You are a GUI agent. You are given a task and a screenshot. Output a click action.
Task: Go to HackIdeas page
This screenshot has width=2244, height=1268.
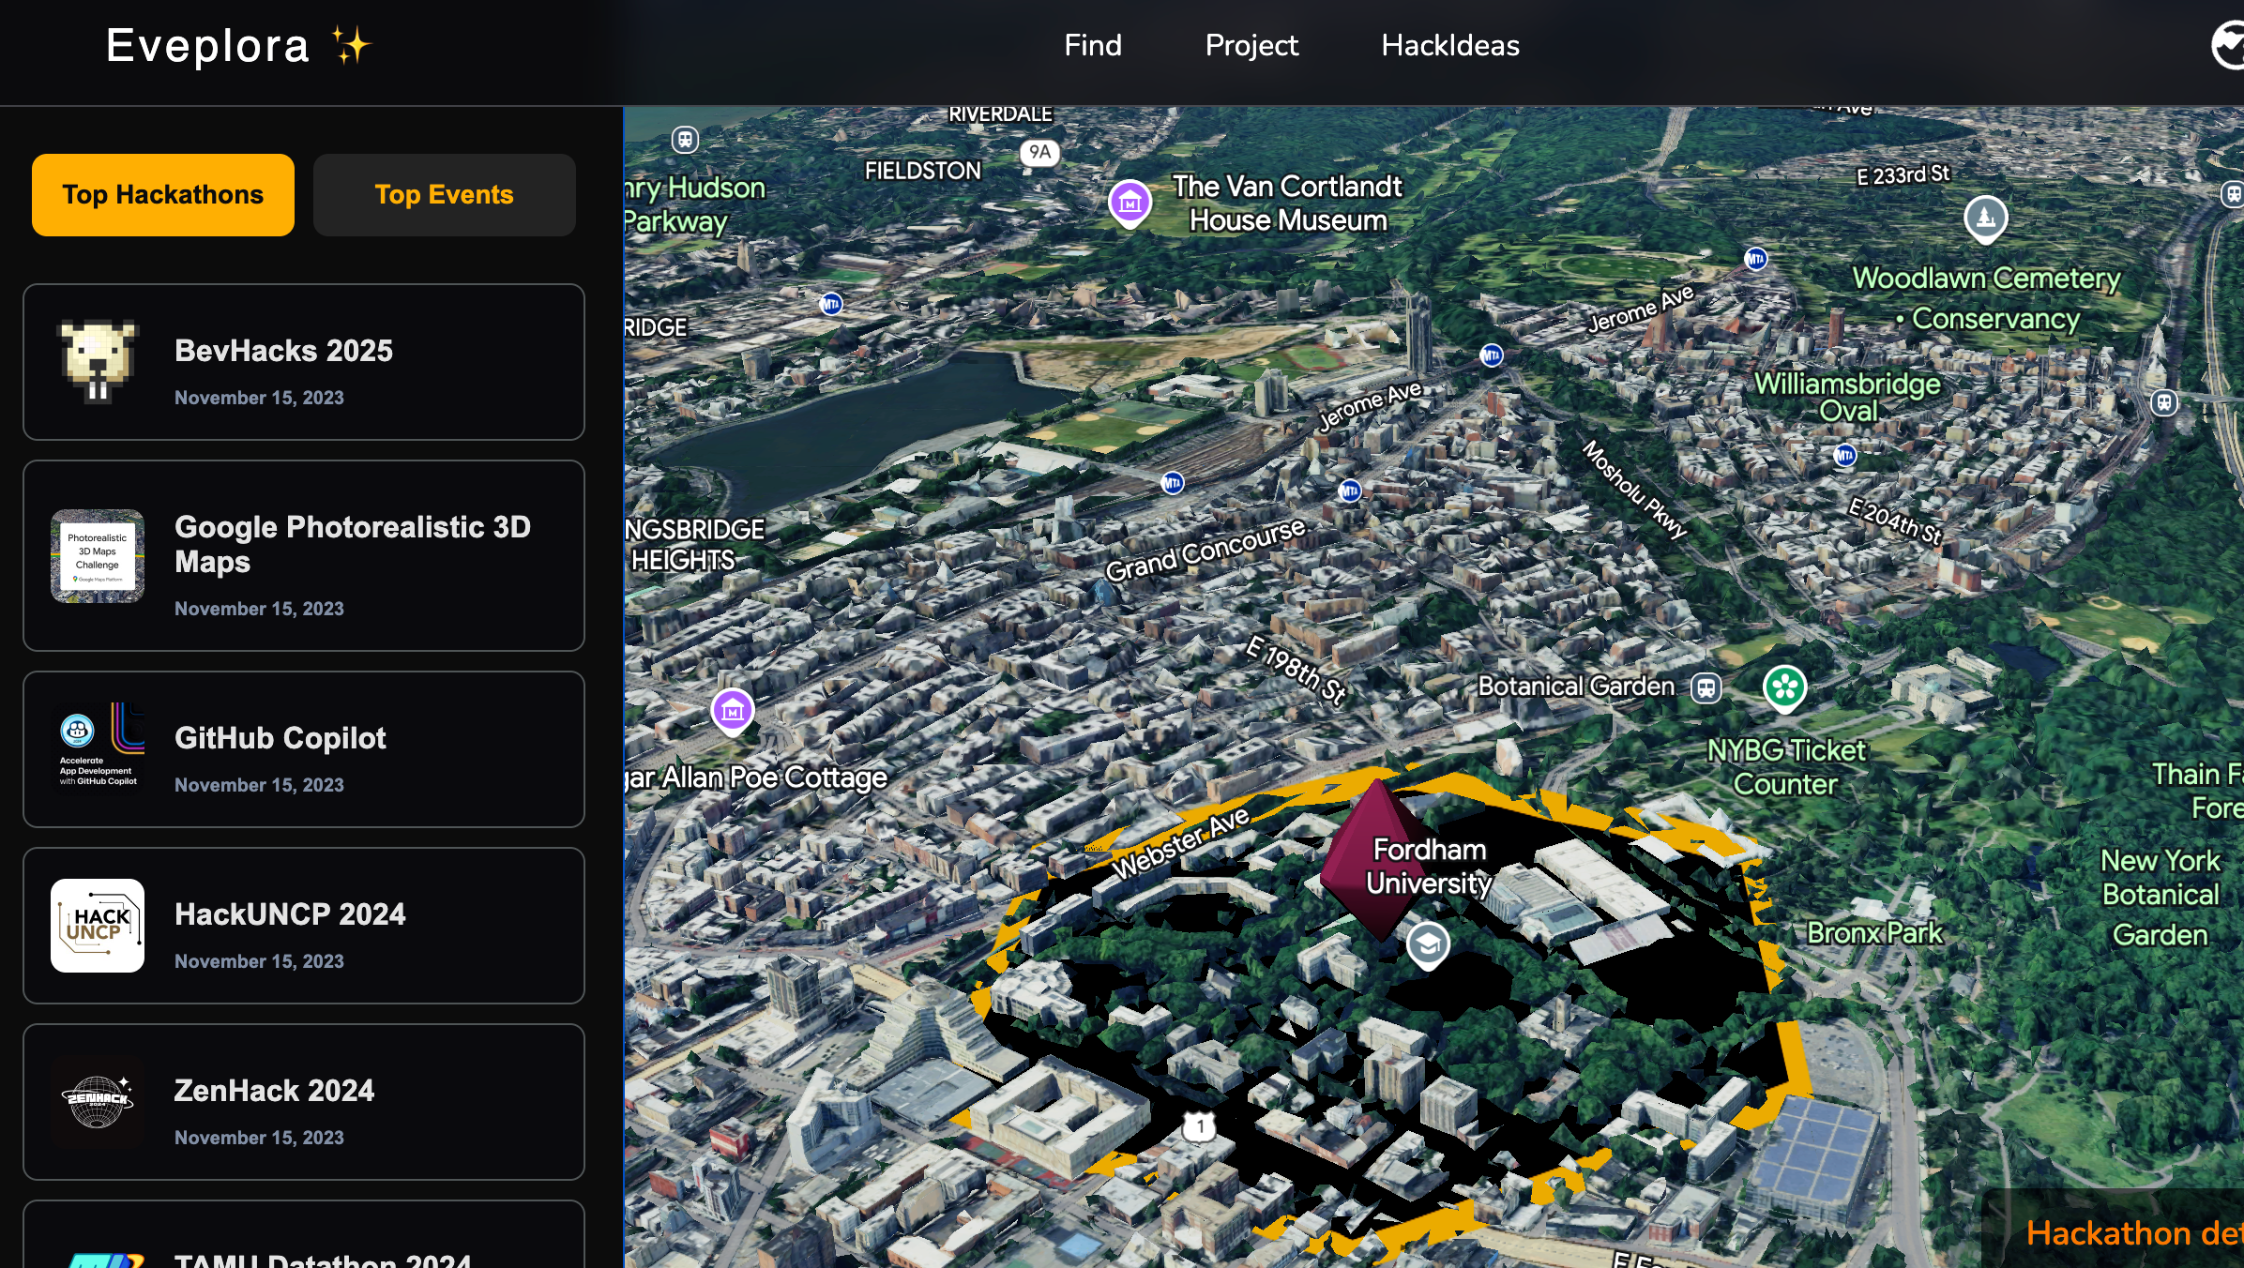coord(1449,45)
